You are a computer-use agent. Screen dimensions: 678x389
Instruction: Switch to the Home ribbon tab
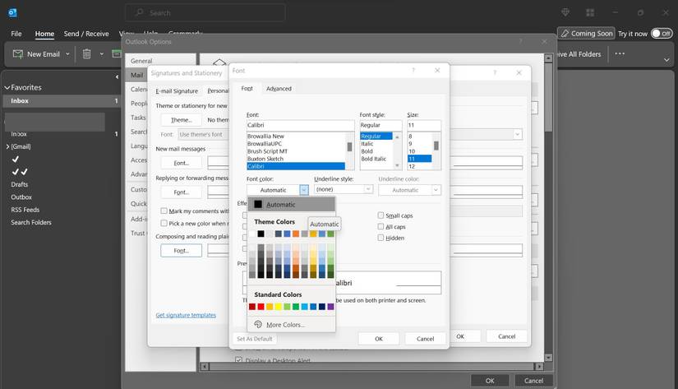click(x=44, y=34)
